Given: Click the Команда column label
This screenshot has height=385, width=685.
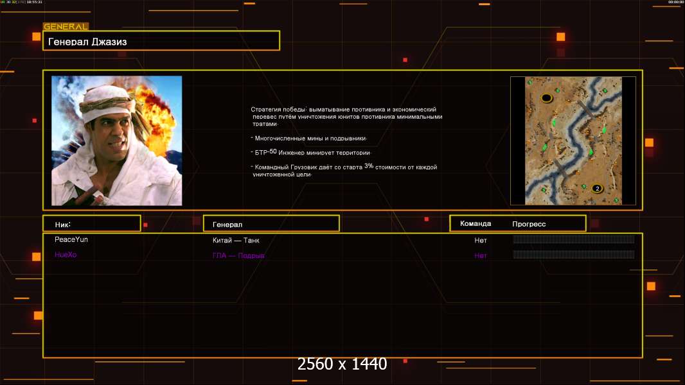Looking at the screenshot, I should [x=476, y=223].
